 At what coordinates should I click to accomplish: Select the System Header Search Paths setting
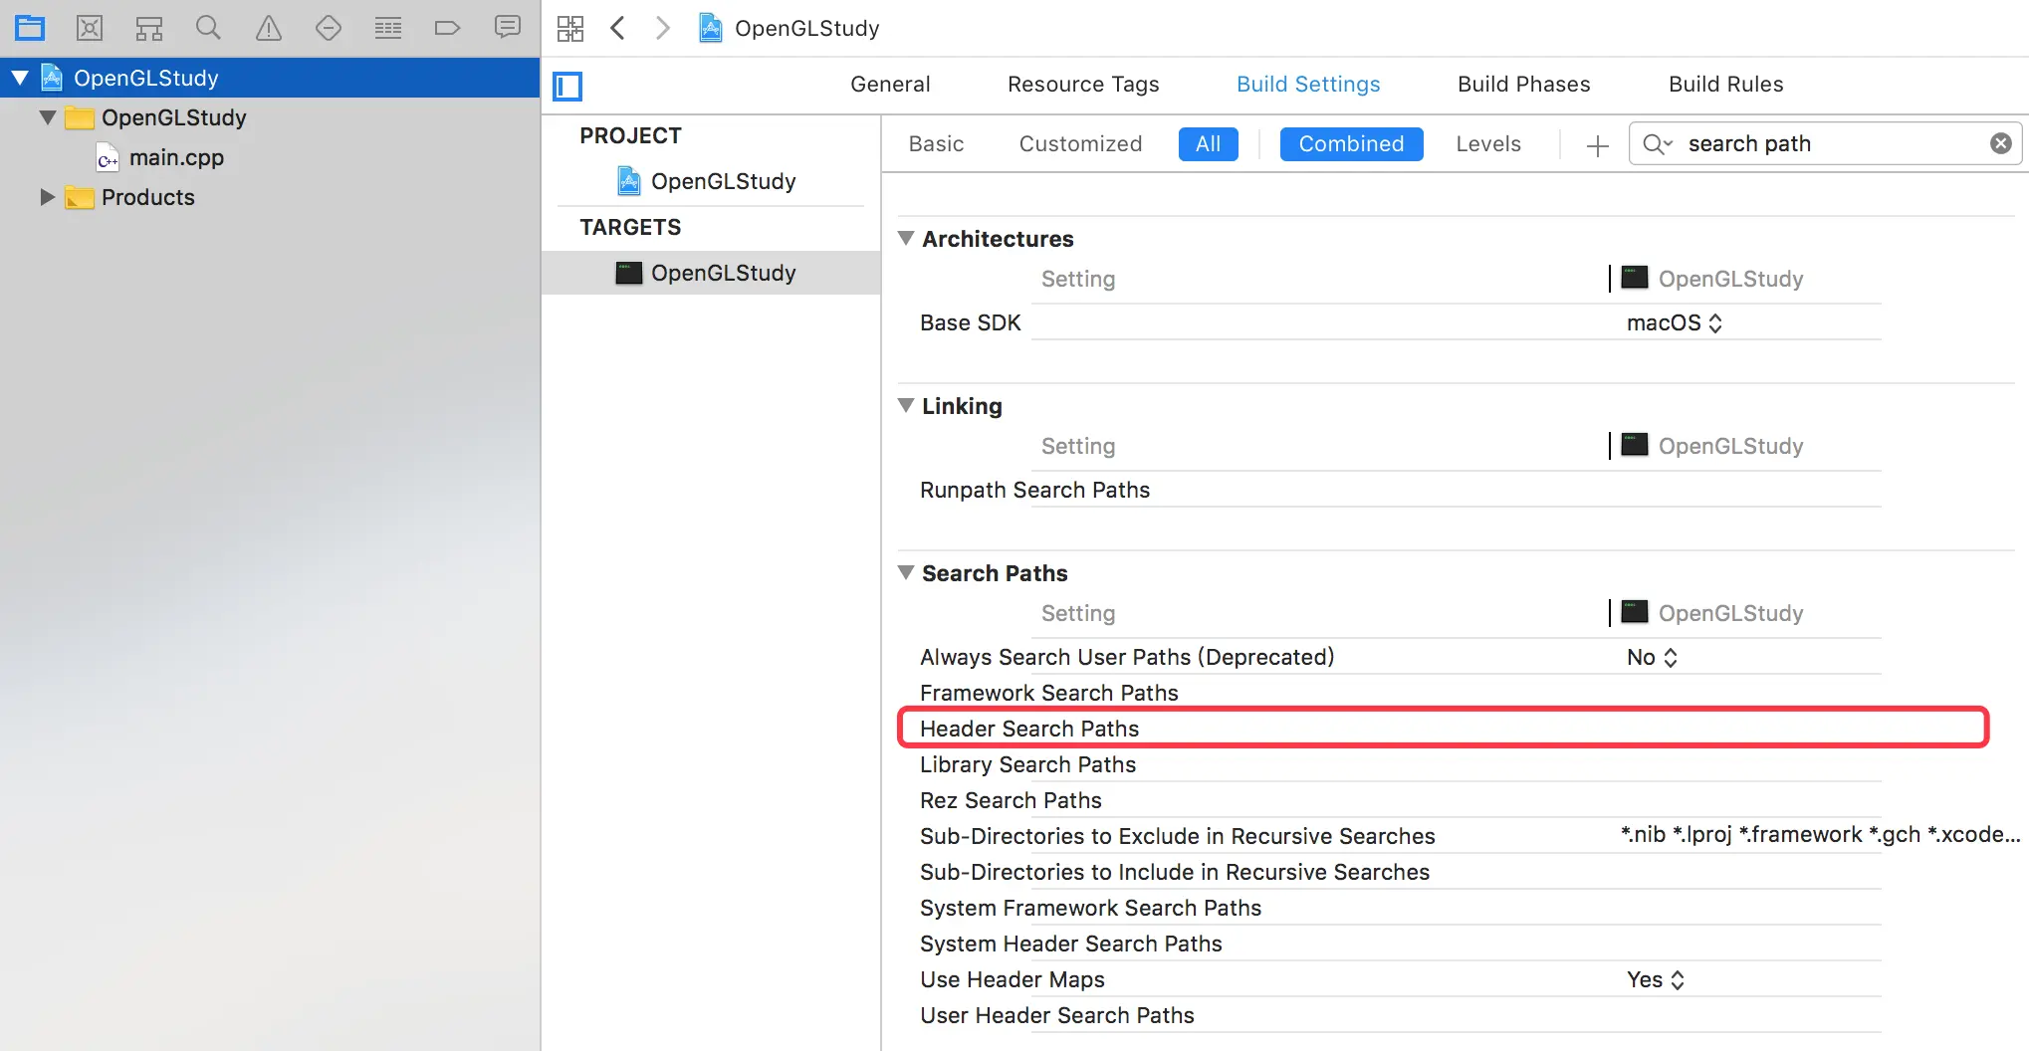pos(1070,944)
